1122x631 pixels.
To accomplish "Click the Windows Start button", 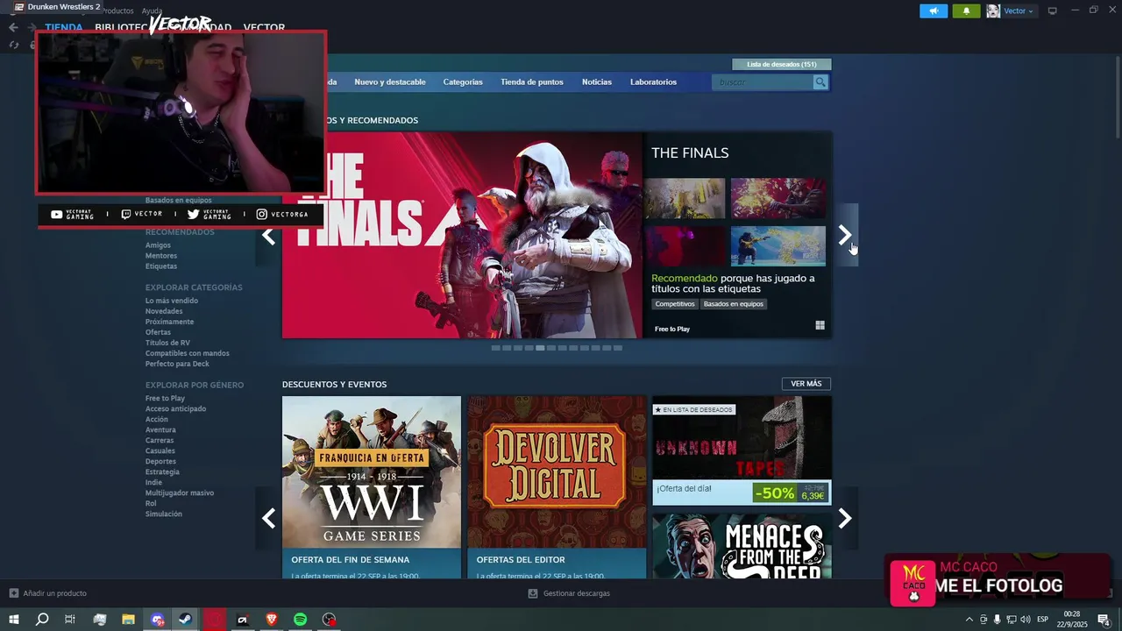I will coord(14,620).
